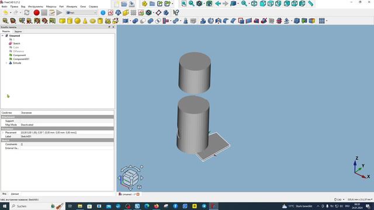Click the open folder icon in top toolbar
Viewport: 374px width, 210px height.
tap(124, 4)
